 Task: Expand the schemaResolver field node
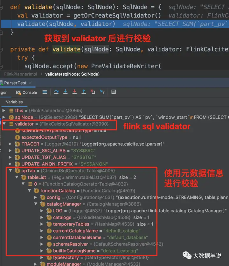pos(42,244)
